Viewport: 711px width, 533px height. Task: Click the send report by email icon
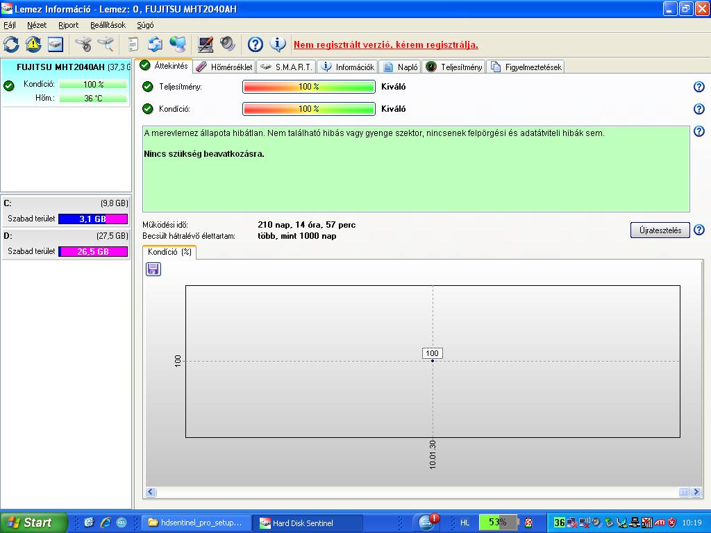pyautogui.click(x=155, y=44)
